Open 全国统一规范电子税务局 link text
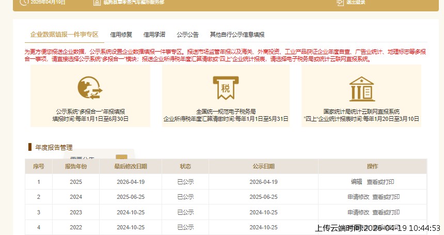Viewport: 444px width, 235px height. 226,111
